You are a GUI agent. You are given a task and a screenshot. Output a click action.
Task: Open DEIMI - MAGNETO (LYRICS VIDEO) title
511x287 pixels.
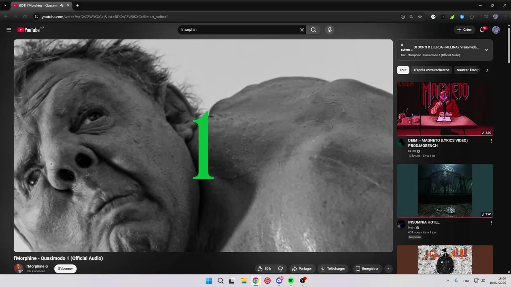click(x=438, y=143)
